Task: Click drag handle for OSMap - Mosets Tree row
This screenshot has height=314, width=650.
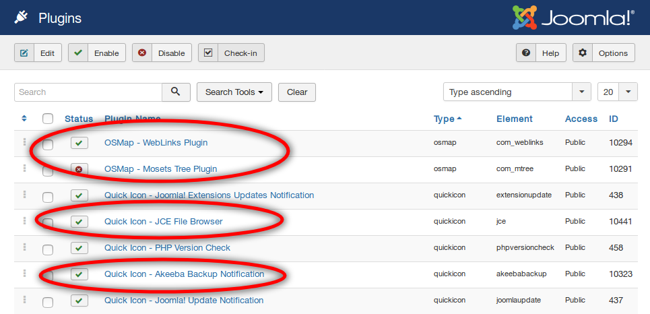Action: point(24,168)
